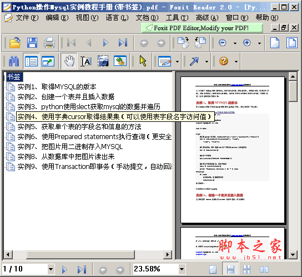Screen dimensions: 302x277
Task: Go to next page toolbar arrow
Action: pos(105,43)
